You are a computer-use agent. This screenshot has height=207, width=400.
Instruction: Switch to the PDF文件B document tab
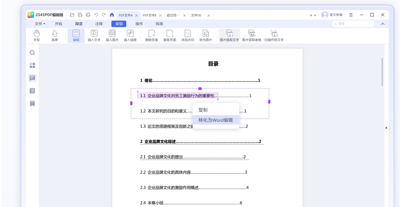[150, 15]
